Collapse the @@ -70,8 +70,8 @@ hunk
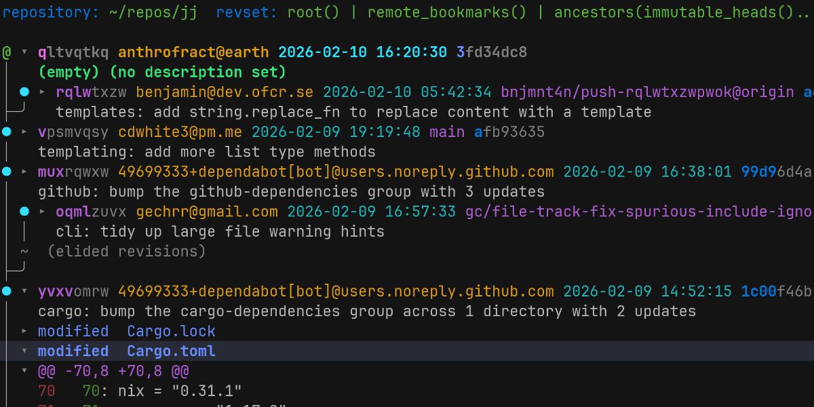The image size is (814, 407). (24, 371)
